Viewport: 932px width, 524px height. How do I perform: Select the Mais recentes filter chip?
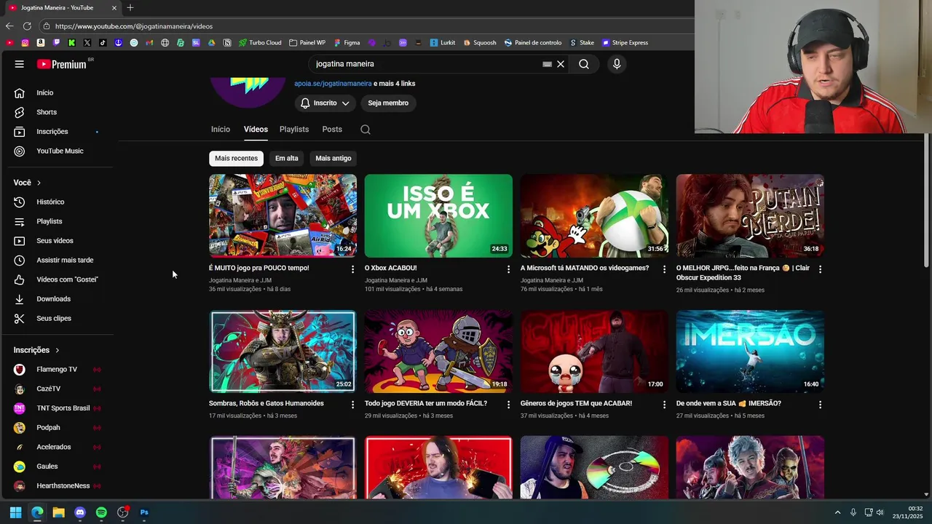point(236,159)
